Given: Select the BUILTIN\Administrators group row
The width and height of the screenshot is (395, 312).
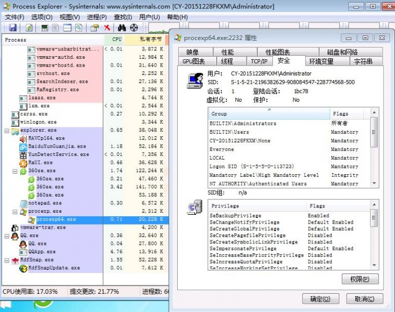Looking at the screenshot, I should pos(289,123).
